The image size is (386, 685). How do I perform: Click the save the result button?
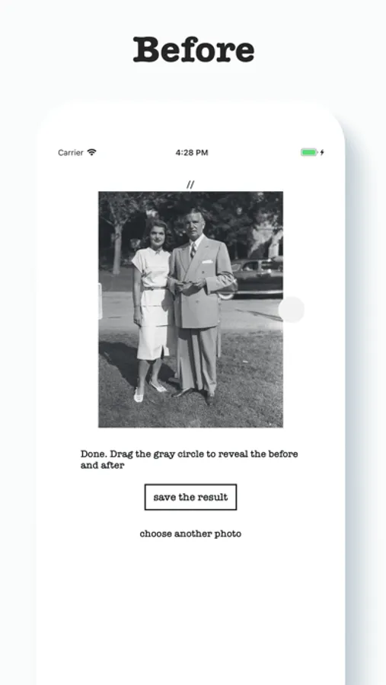click(190, 497)
